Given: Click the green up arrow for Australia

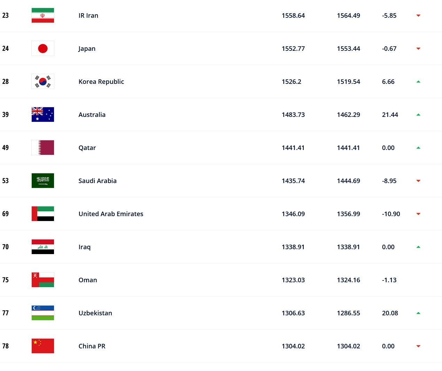Looking at the screenshot, I should [x=418, y=115].
